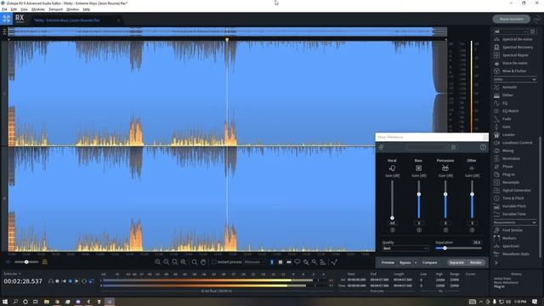The width and height of the screenshot is (544, 306).
Task: Click the Render button
Action: (x=476, y=263)
